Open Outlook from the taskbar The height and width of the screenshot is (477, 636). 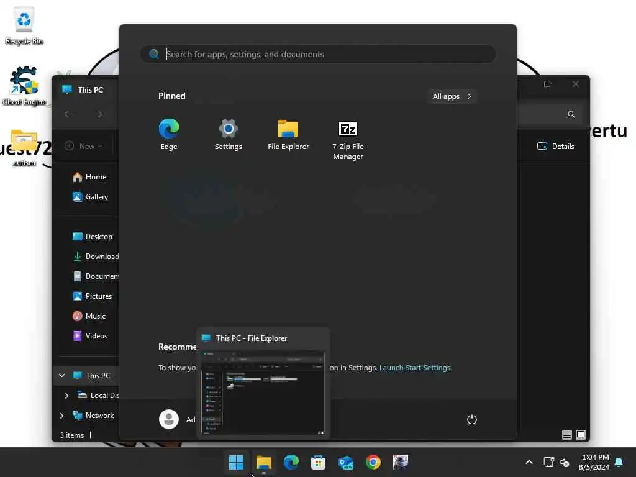[x=345, y=462]
